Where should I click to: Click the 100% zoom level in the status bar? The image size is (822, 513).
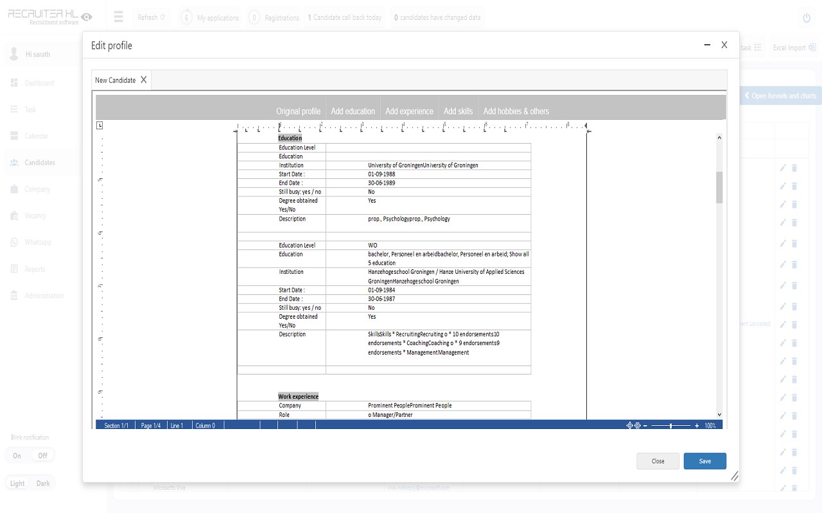pyautogui.click(x=710, y=425)
